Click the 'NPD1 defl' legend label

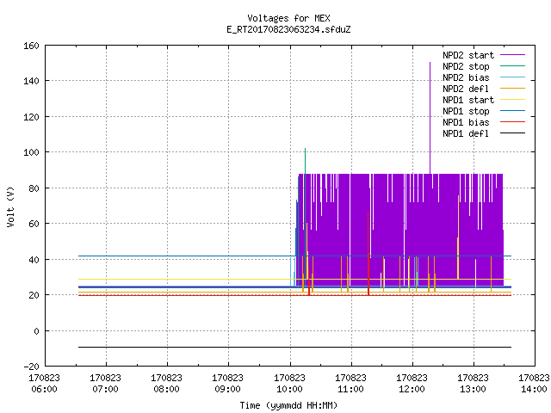[466, 134]
